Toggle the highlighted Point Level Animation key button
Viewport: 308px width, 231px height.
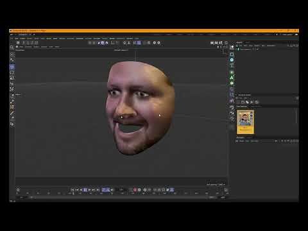(172, 190)
